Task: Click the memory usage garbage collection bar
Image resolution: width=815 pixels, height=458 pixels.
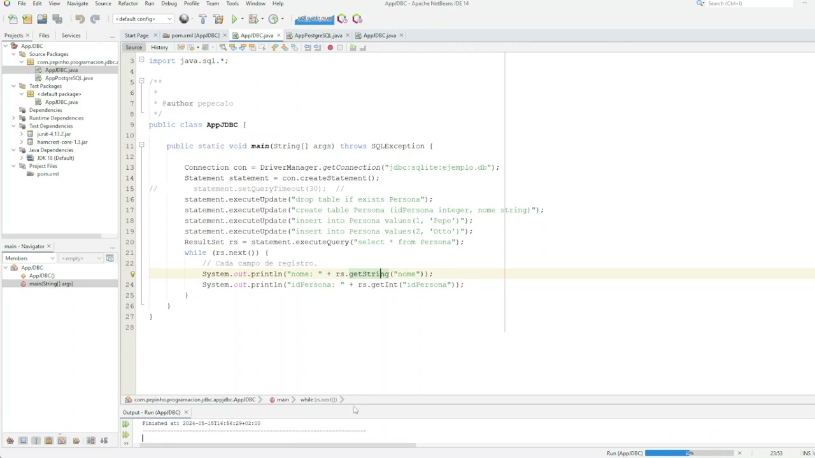Action: click(x=315, y=18)
